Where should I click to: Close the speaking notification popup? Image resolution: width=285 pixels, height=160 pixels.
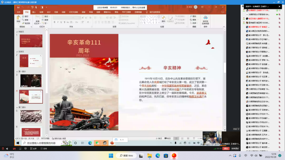[280, 6]
